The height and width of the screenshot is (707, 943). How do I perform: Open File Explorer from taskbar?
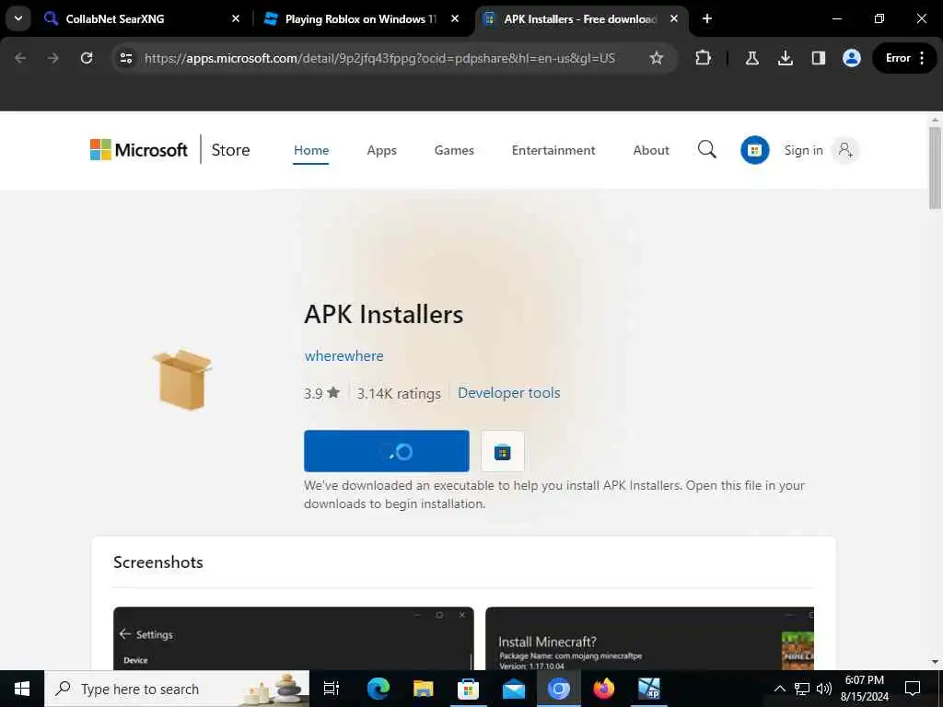tap(424, 689)
